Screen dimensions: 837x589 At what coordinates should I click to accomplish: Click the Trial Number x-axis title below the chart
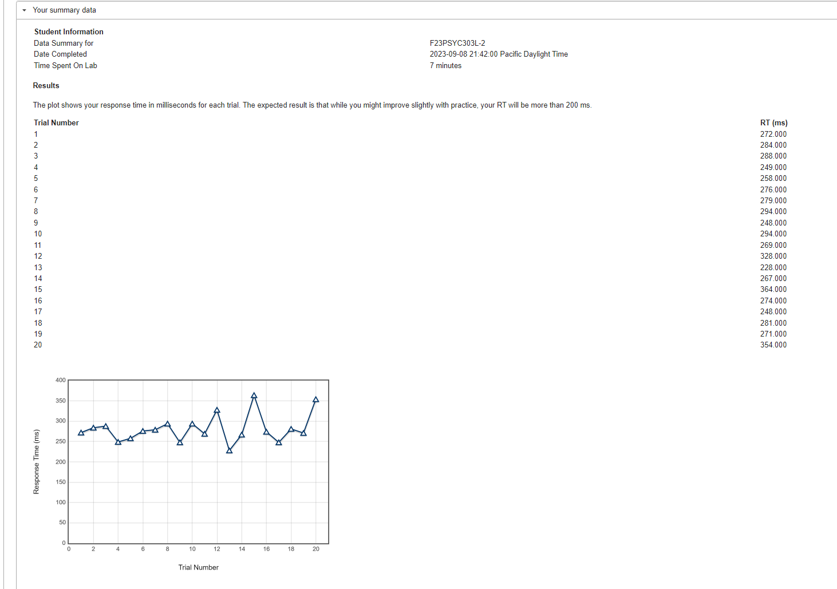coord(199,568)
